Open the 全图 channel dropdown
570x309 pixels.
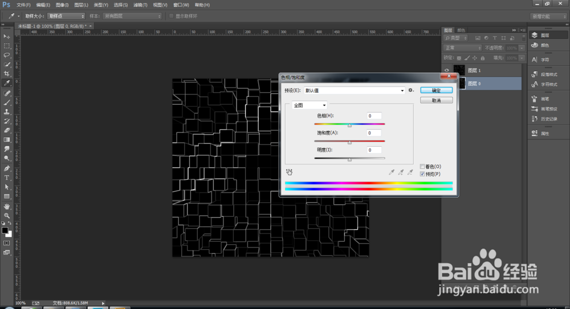tap(310, 105)
